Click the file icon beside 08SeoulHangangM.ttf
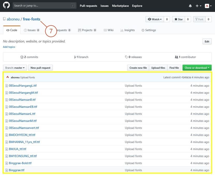The width and height of the screenshot is (215, 175). [6, 93]
